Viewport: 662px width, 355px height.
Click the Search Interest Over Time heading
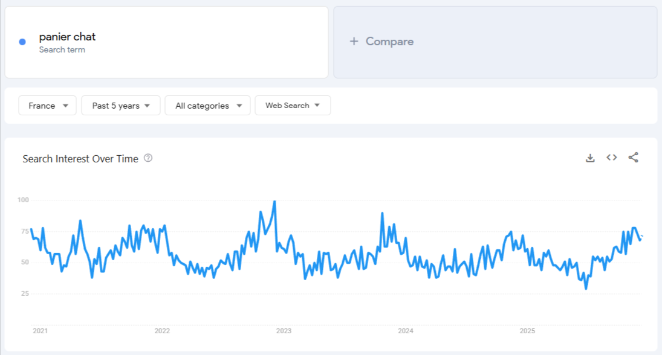coord(80,158)
